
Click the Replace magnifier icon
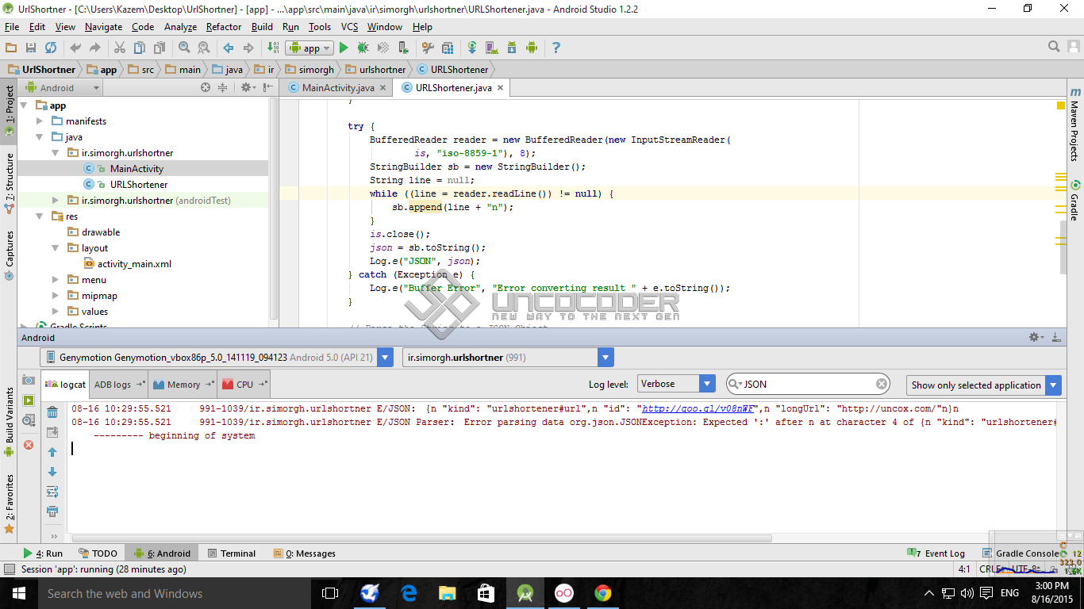tap(204, 48)
